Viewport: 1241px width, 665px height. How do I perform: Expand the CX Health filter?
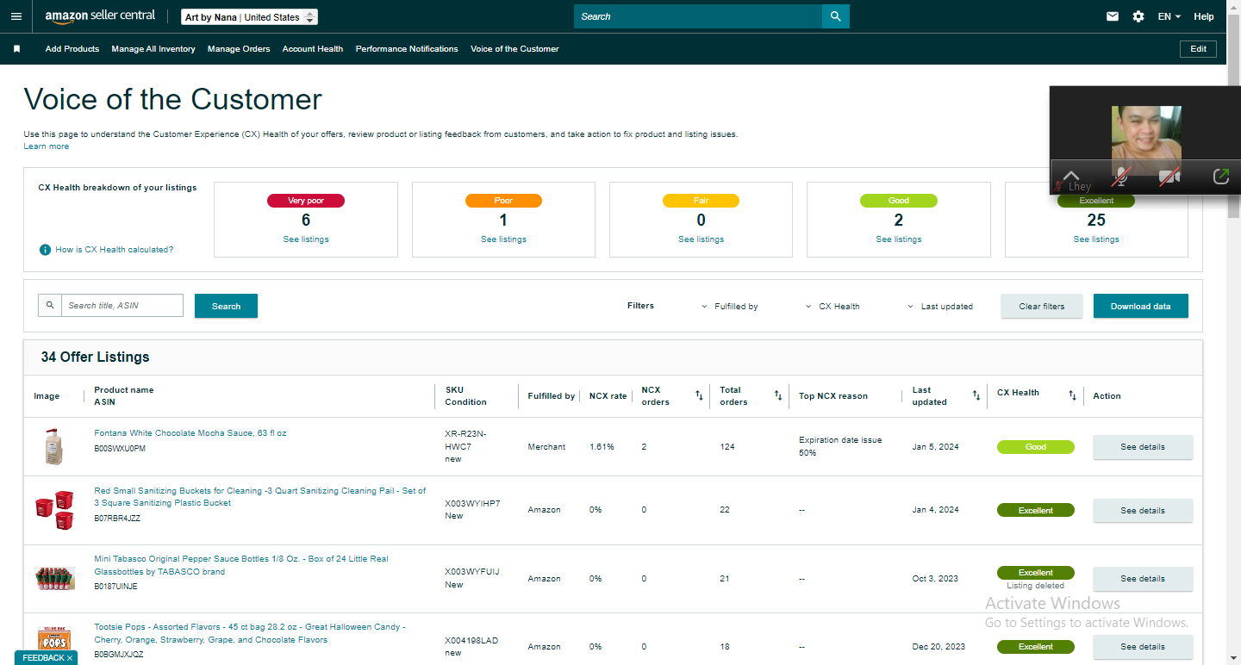coord(833,307)
